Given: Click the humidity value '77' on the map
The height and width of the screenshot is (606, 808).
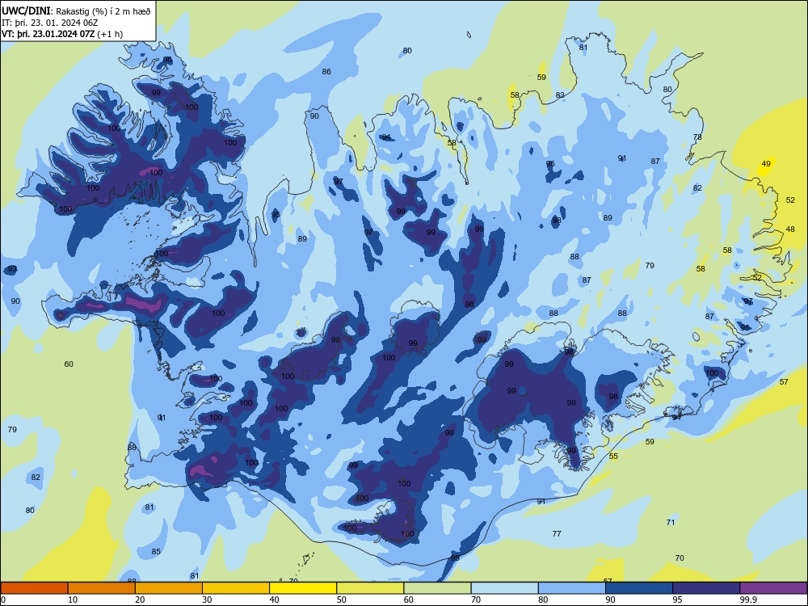Looking at the screenshot, I should pos(557,534).
